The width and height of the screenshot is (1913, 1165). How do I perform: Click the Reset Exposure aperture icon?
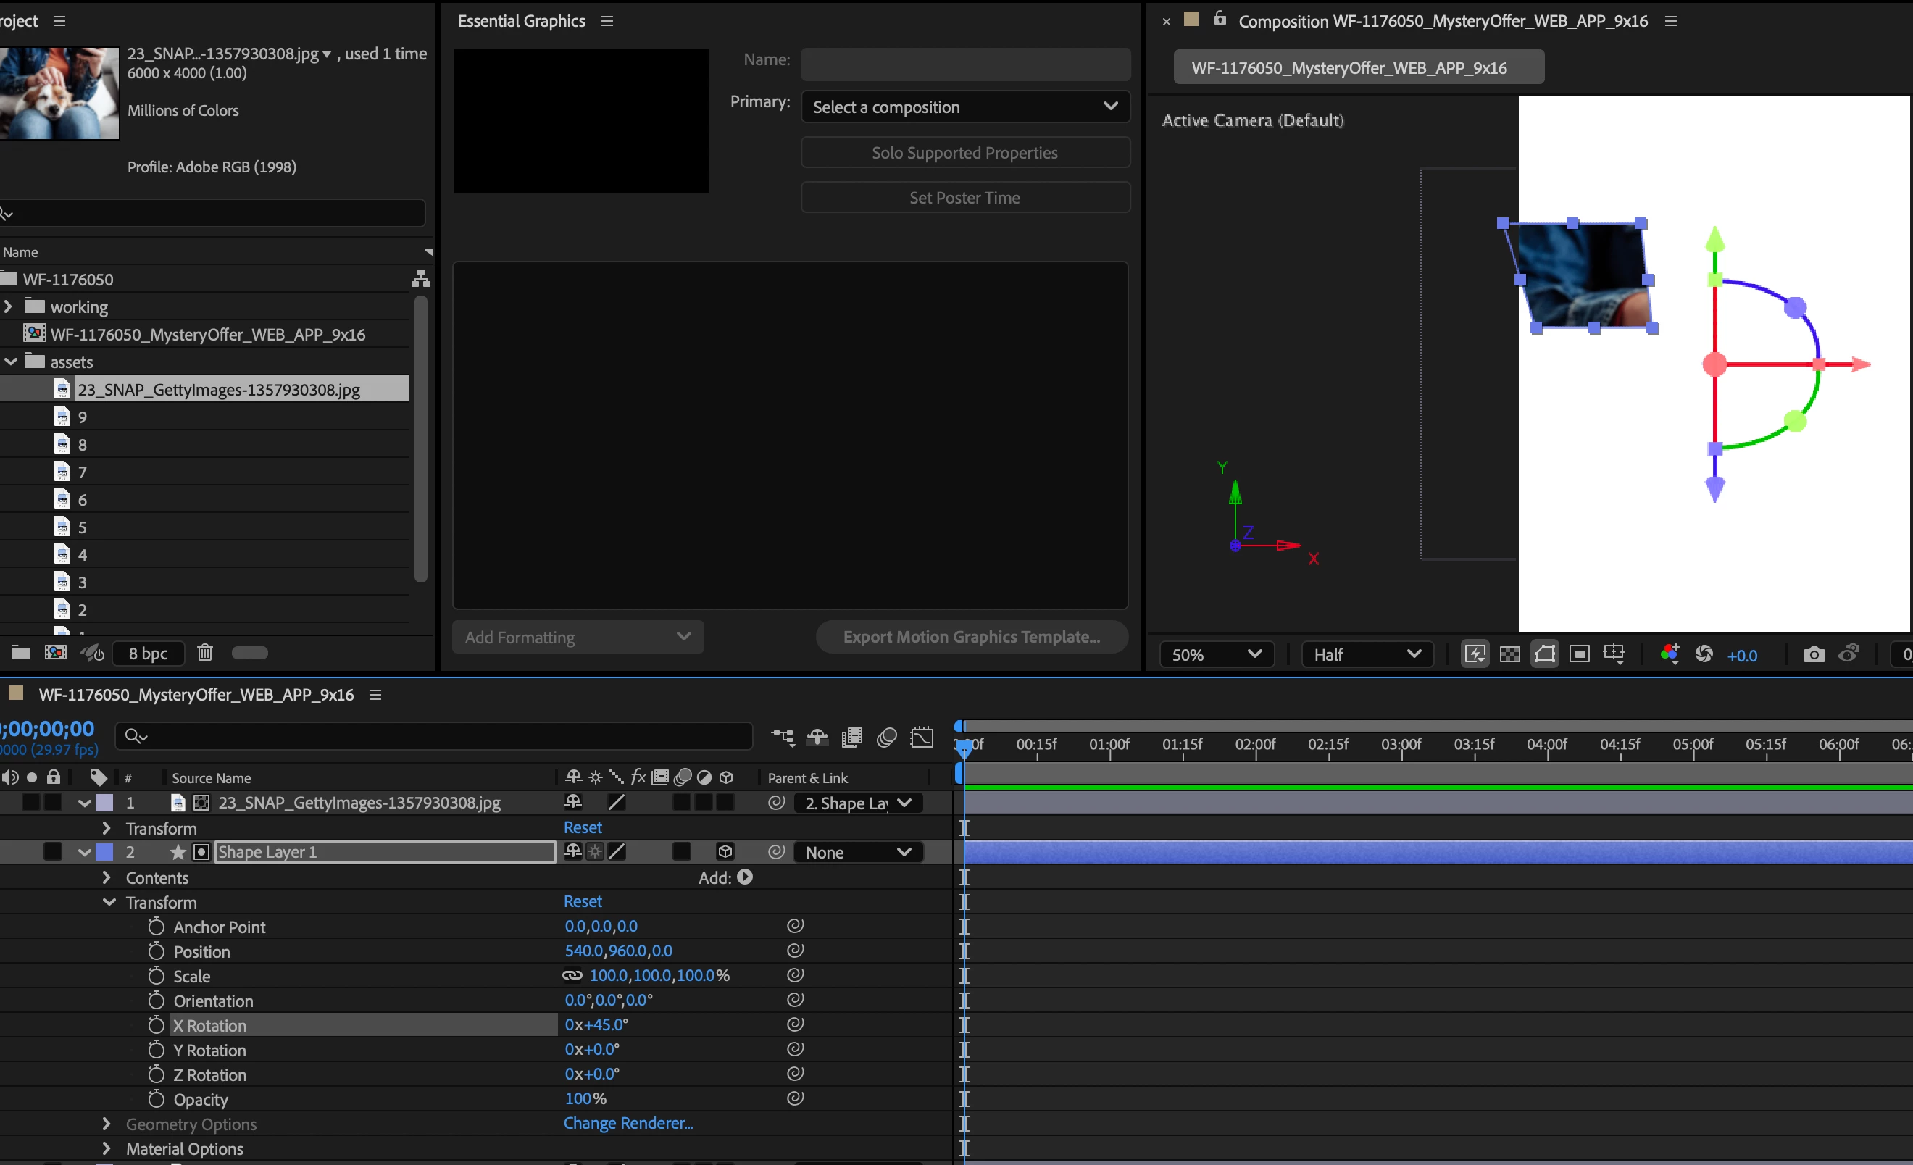coord(1704,654)
